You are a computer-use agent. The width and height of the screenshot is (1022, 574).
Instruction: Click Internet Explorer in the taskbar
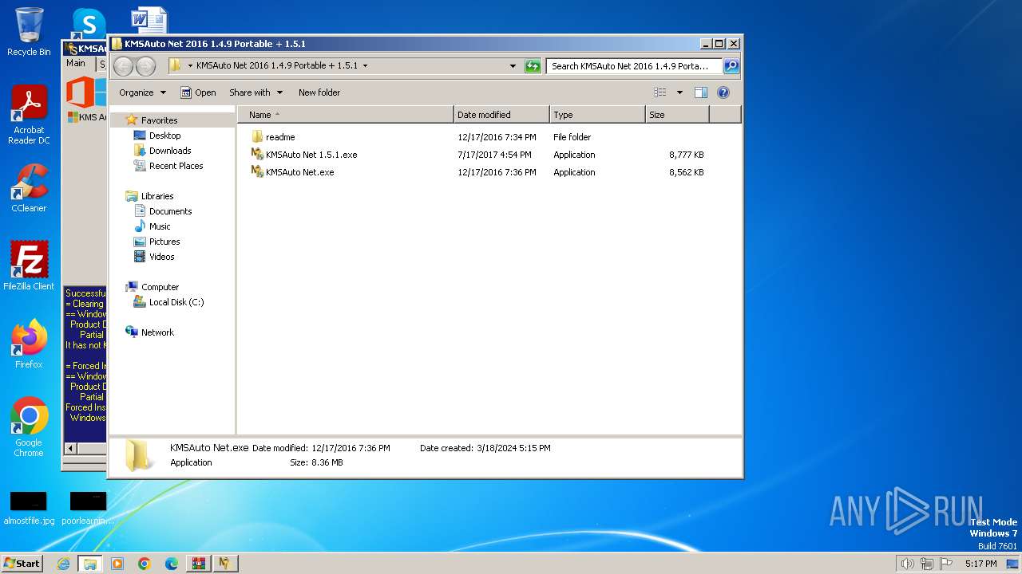(63, 564)
